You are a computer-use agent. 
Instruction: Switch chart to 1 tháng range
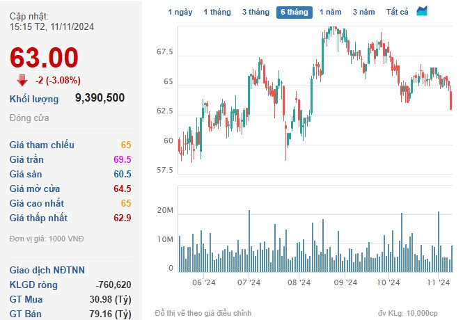(217, 12)
